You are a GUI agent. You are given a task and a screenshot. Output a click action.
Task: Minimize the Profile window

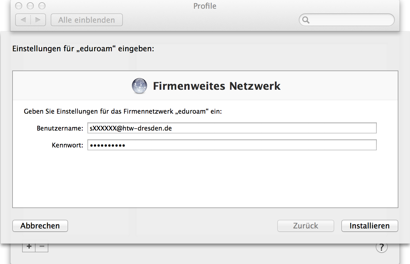click(x=30, y=6)
